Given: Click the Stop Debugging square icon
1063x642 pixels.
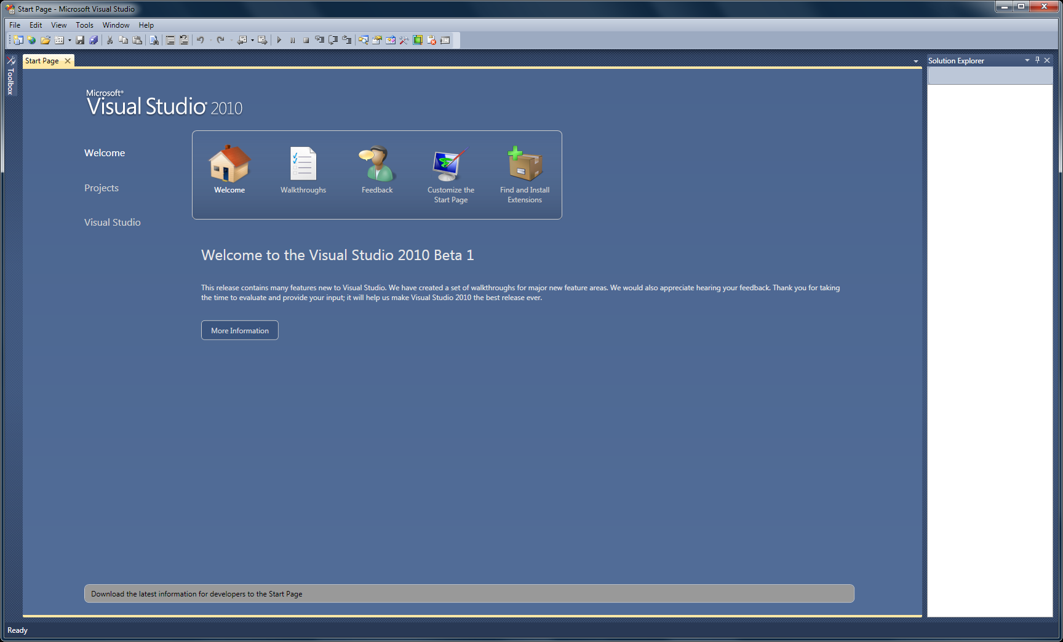Looking at the screenshot, I should click(x=306, y=40).
